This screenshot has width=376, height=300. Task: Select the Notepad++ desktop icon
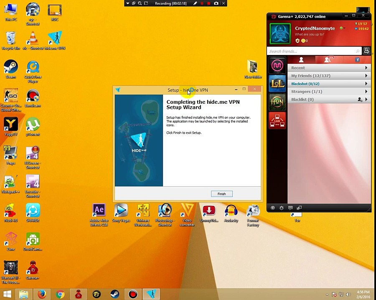coord(10,184)
